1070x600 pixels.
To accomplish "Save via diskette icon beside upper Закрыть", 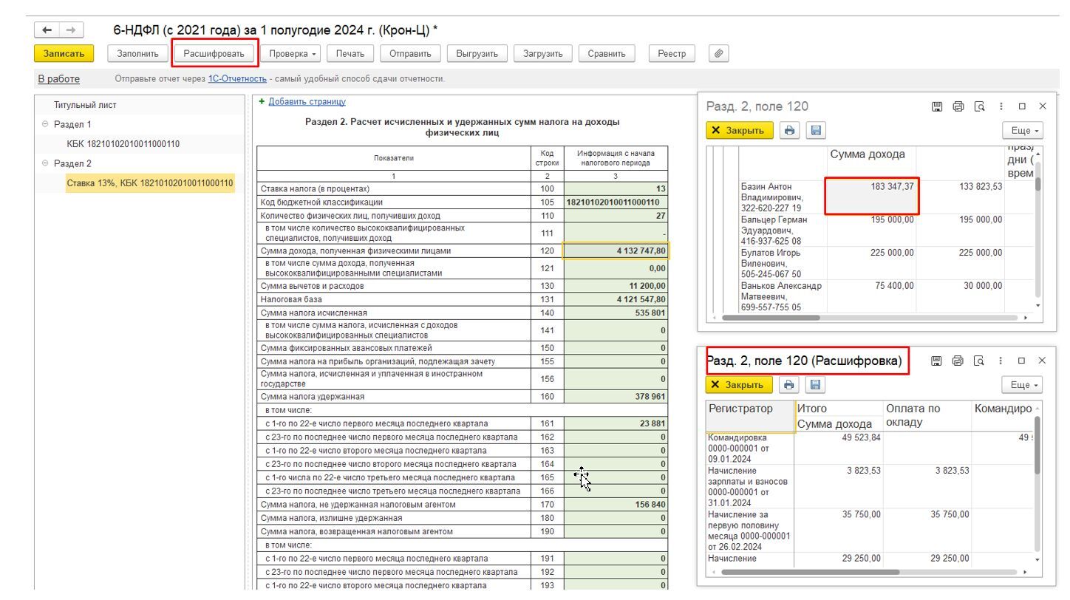I will click(816, 131).
